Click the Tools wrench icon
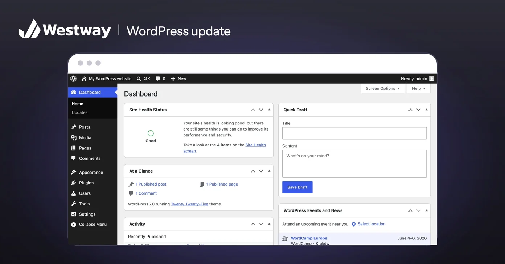The height and width of the screenshot is (264, 505). (x=74, y=204)
